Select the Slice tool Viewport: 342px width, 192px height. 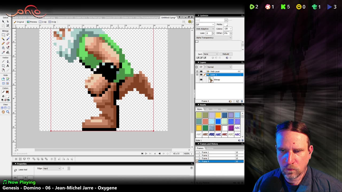[x=8, y=79]
